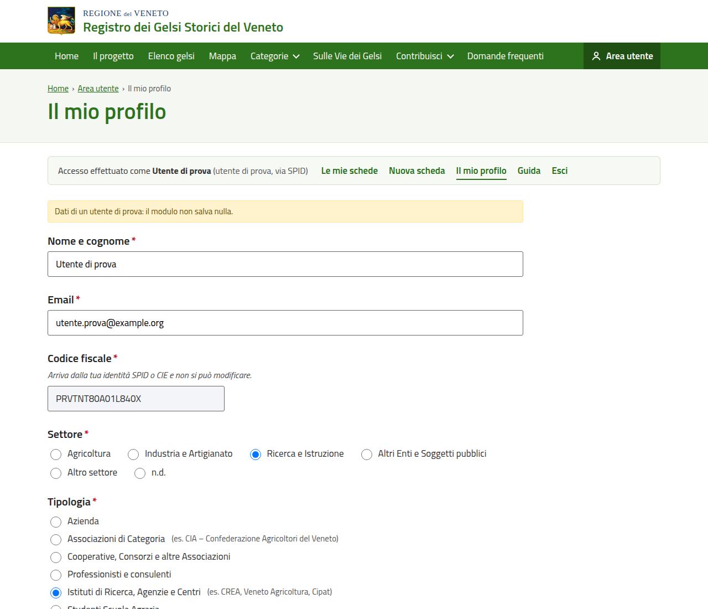Image resolution: width=708 pixels, height=609 pixels.
Task: Click the 'es. CIA – Confederazione Agricoltori' example text
Action: (255, 539)
